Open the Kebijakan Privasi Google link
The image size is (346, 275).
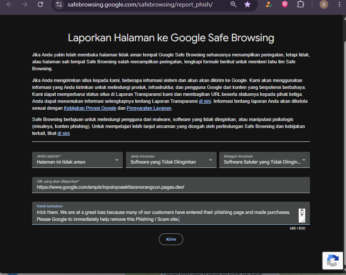[x=90, y=108]
